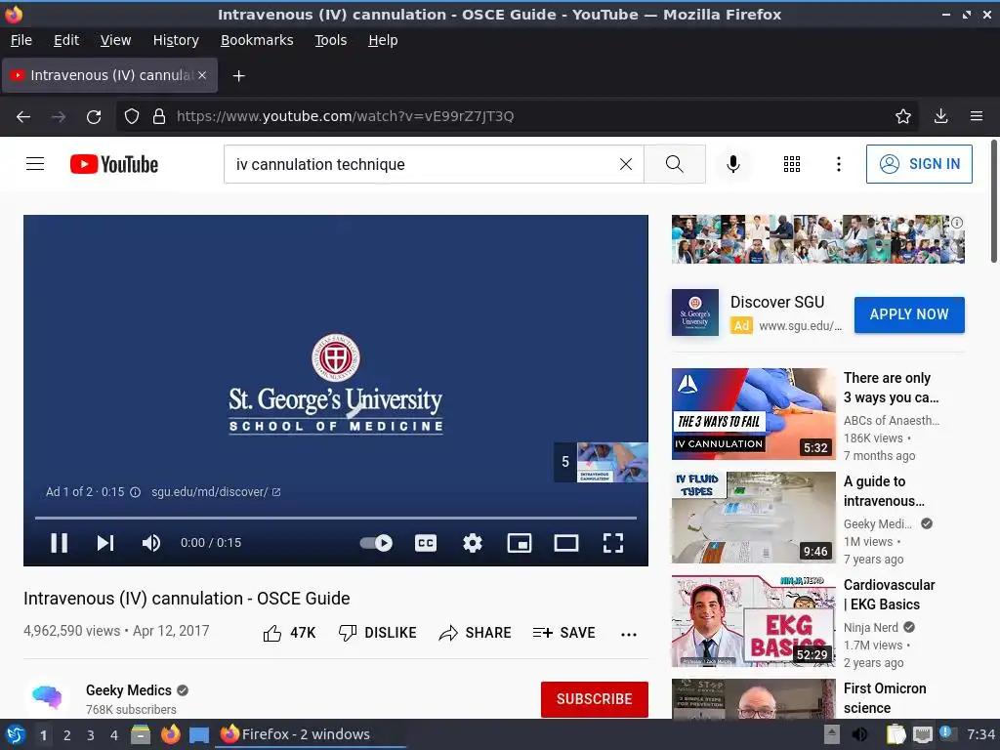Share the video
Viewport: 1000px width, 750px height.
[476, 633]
